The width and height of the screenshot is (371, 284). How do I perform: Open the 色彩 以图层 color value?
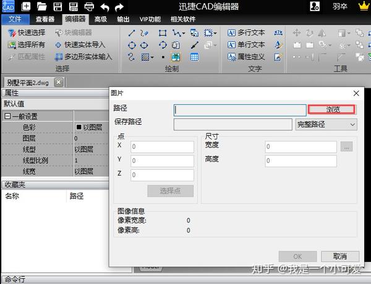tap(91, 127)
